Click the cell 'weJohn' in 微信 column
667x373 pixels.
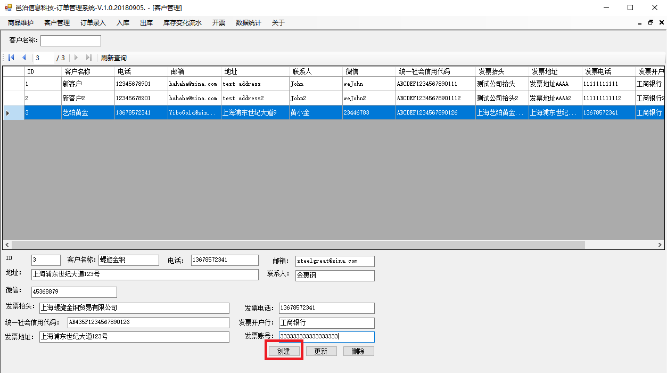click(x=369, y=84)
